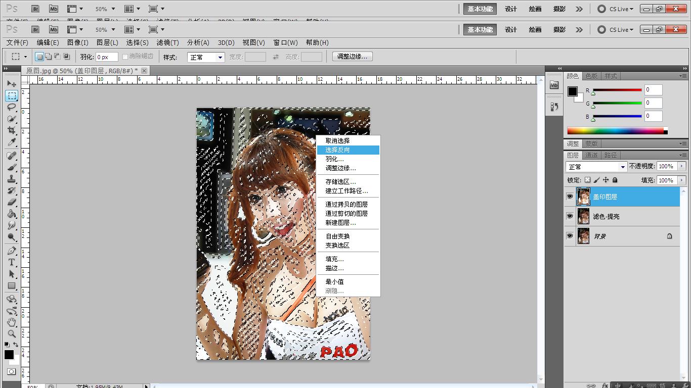
Task: Select the Clone Stamp tool
Action: 11,179
